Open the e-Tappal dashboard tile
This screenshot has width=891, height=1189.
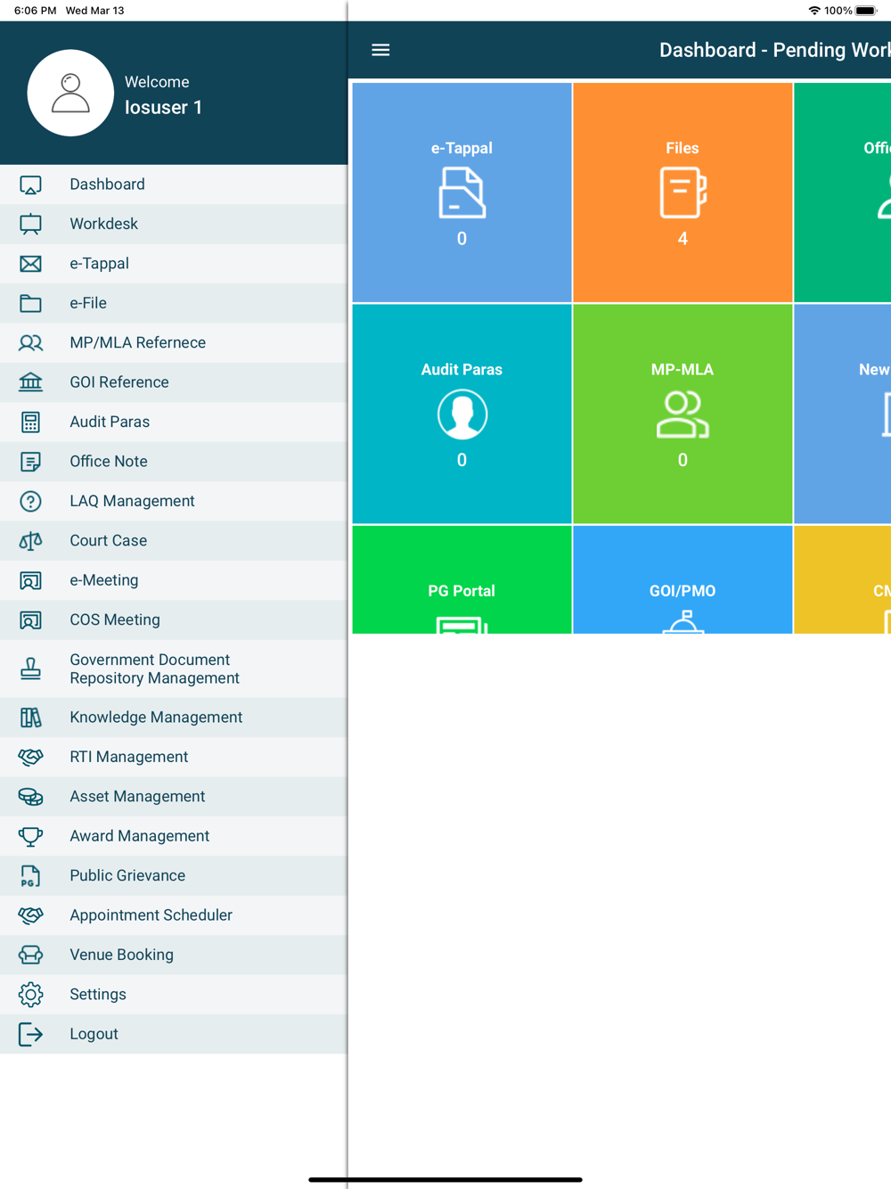[x=462, y=193]
